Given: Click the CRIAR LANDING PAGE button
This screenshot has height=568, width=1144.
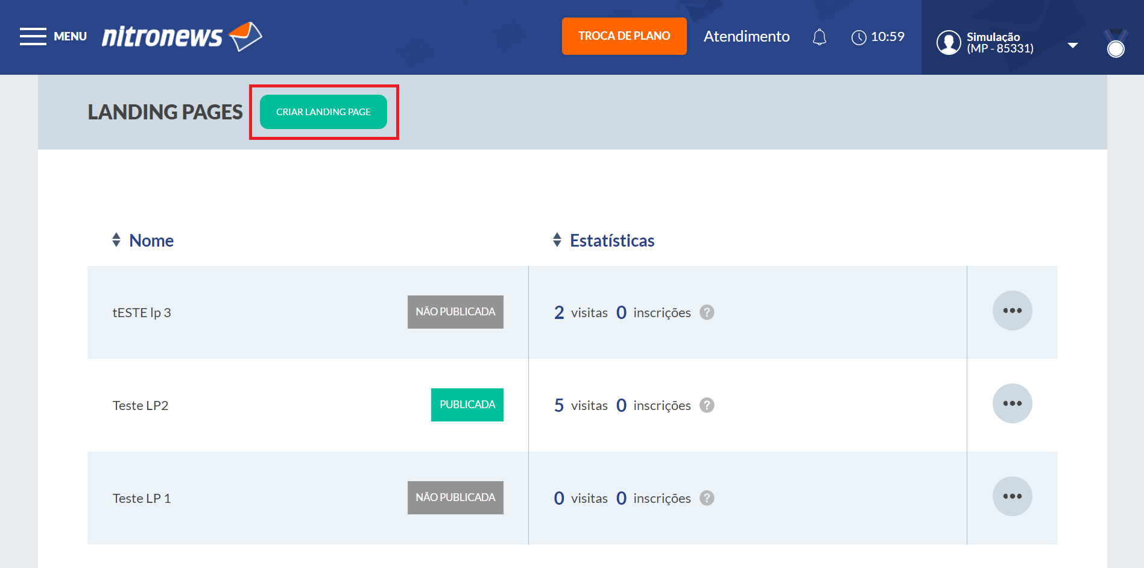Looking at the screenshot, I should click(x=323, y=112).
